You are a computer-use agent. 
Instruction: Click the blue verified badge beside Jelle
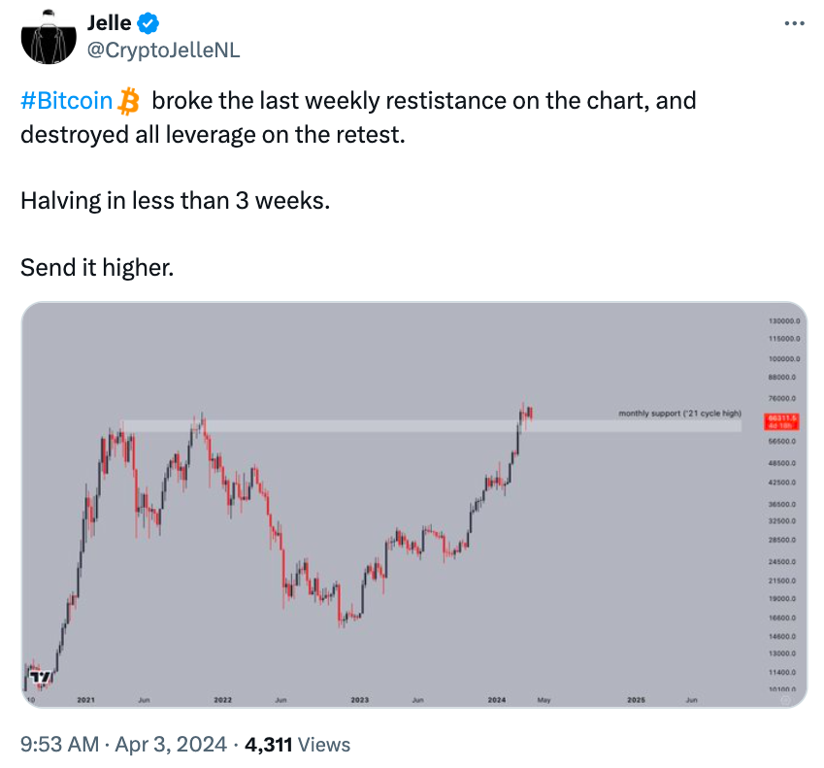pyautogui.click(x=148, y=23)
